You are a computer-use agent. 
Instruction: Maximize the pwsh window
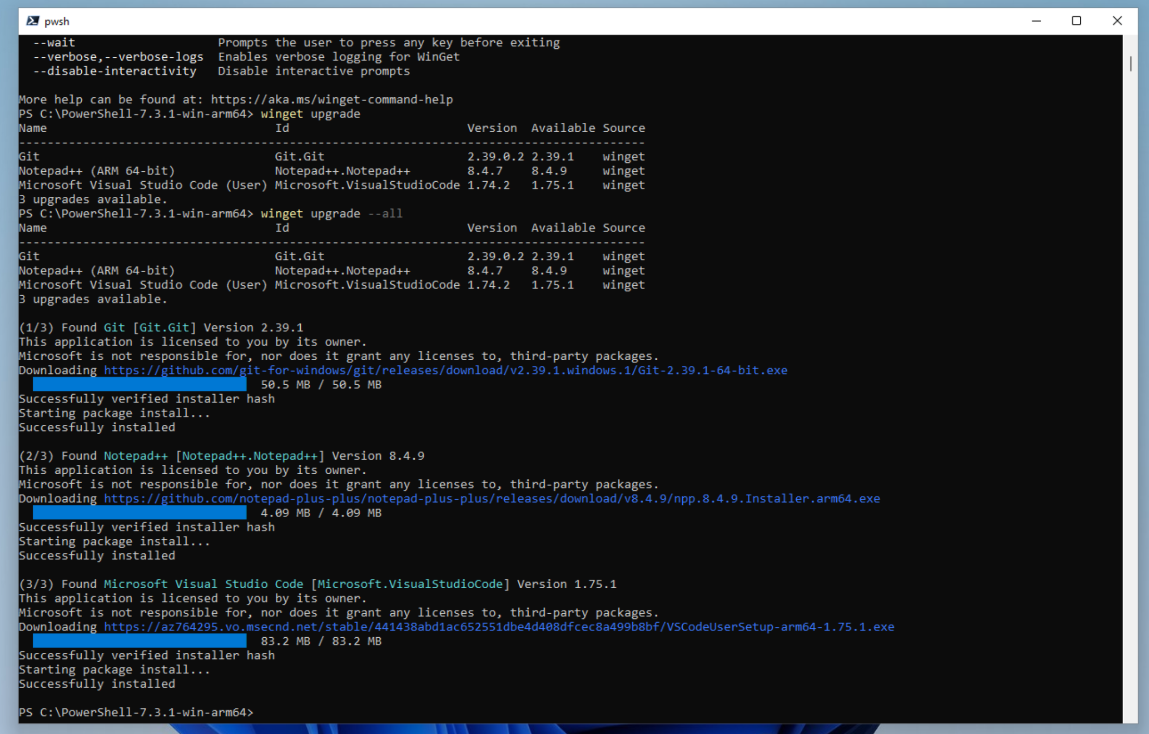click(x=1076, y=21)
